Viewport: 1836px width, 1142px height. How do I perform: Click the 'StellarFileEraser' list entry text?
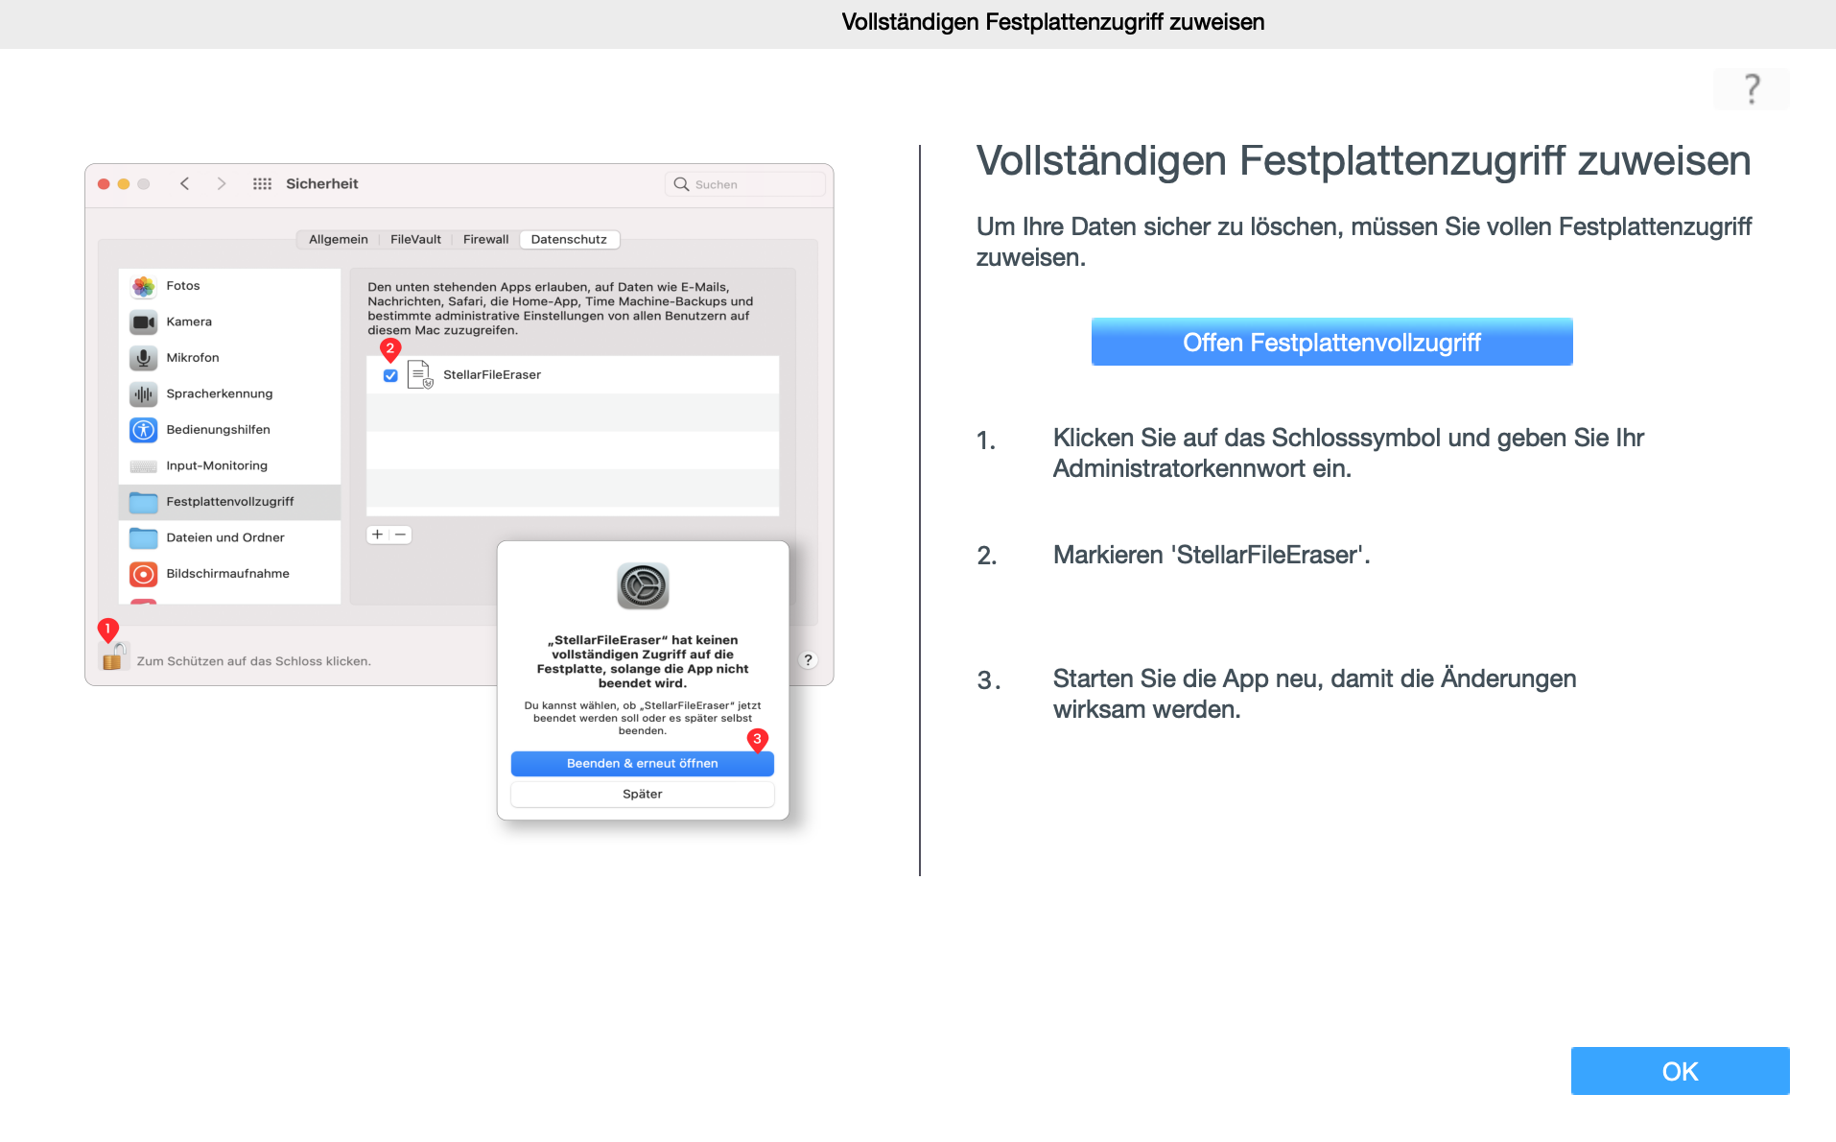click(492, 375)
